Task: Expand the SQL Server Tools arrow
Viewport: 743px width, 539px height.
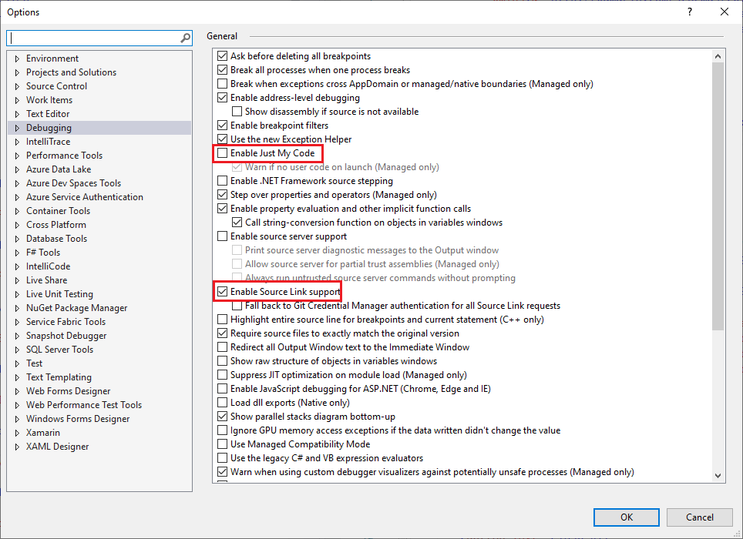Action: click(18, 350)
